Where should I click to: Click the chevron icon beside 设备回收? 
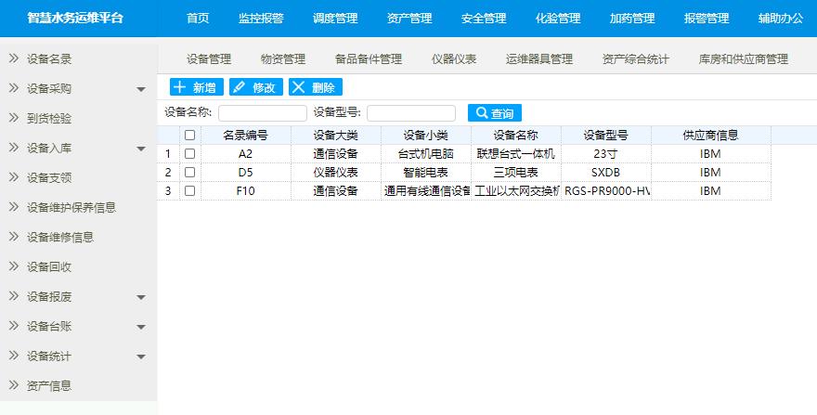(14, 267)
